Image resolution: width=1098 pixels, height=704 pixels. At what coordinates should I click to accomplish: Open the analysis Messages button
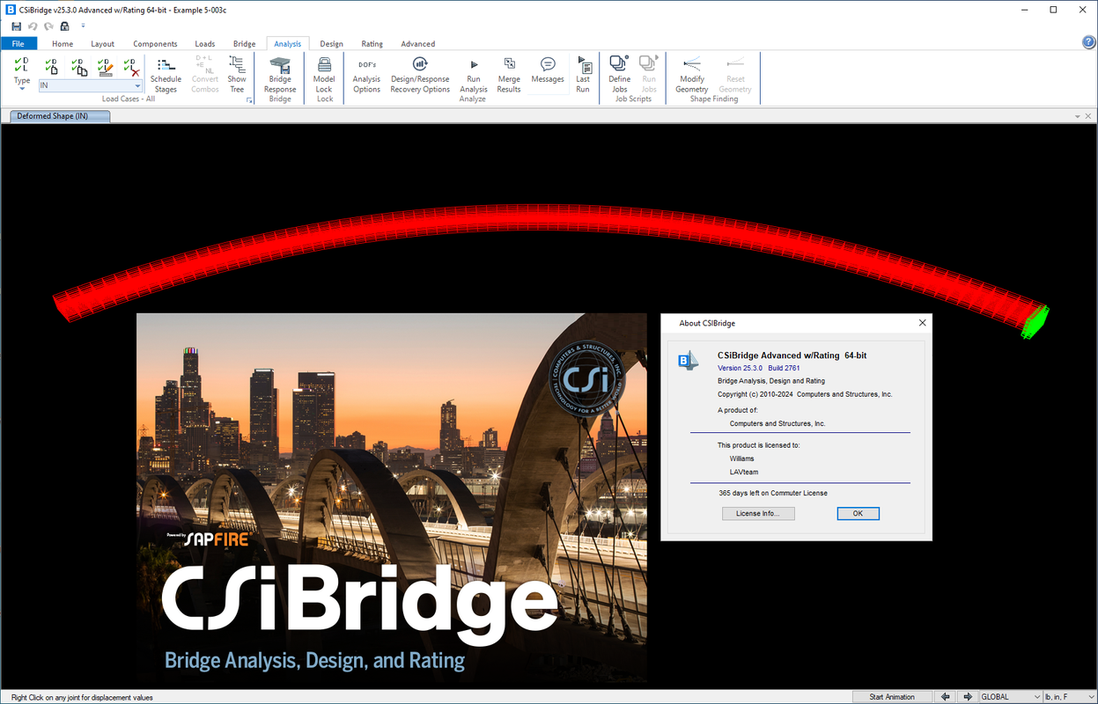click(548, 70)
